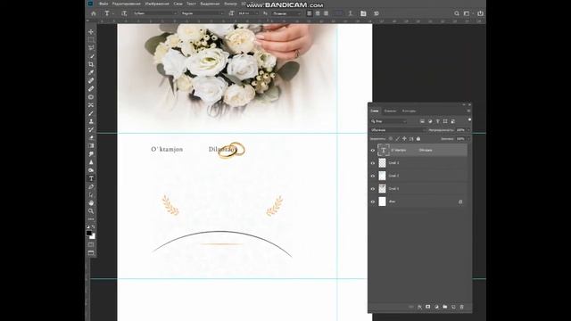Select the Lasso tool
571x321 pixels.
pyautogui.click(x=91, y=47)
